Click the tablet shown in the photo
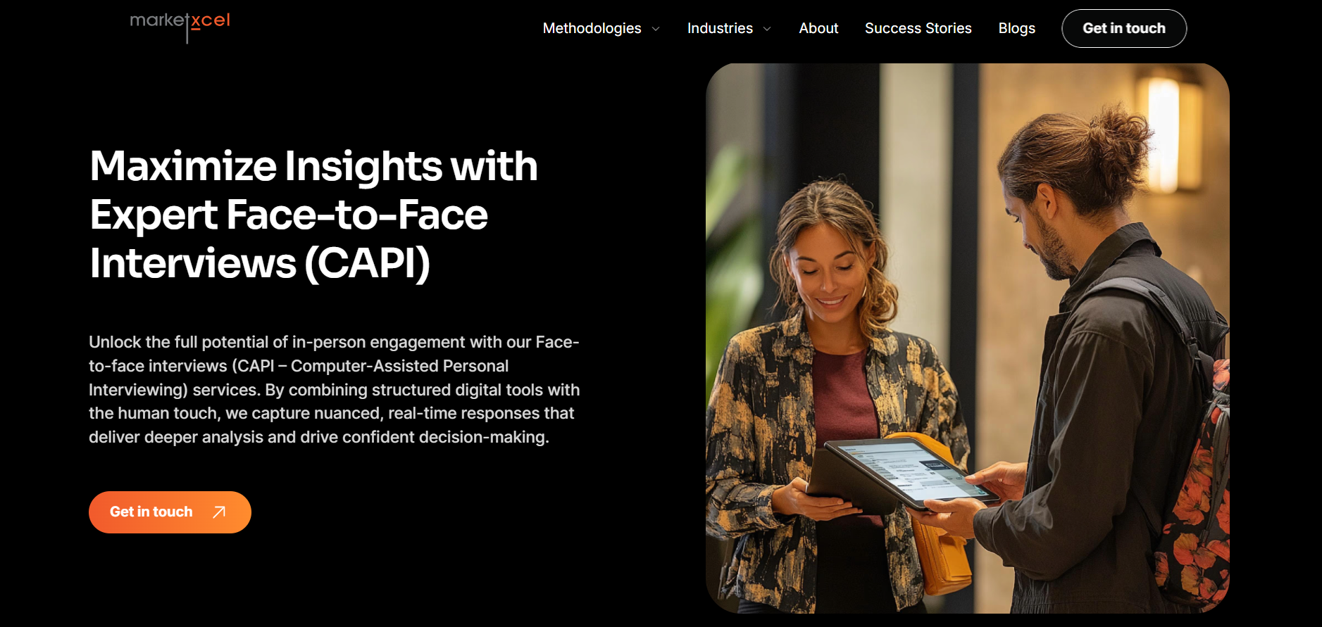Viewport: 1322px width, 627px height. pyautogui.click(x=909, y=471)
